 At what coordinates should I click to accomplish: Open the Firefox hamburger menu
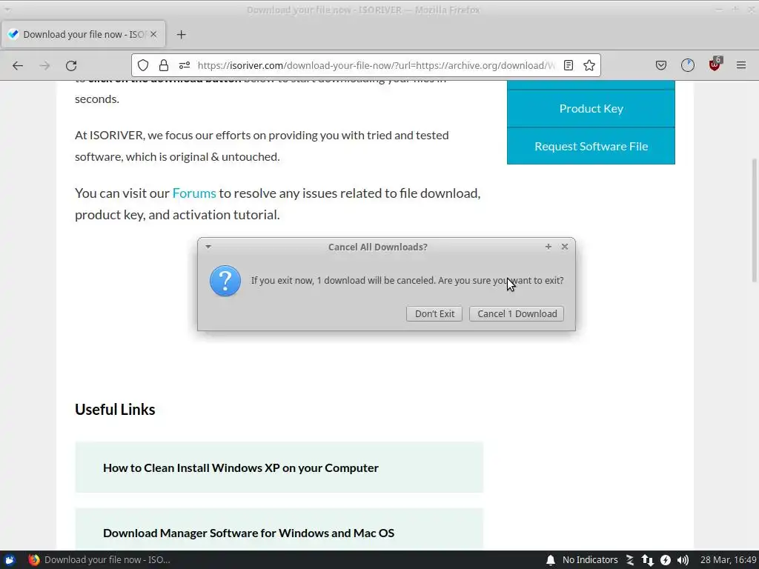(741, 65)
